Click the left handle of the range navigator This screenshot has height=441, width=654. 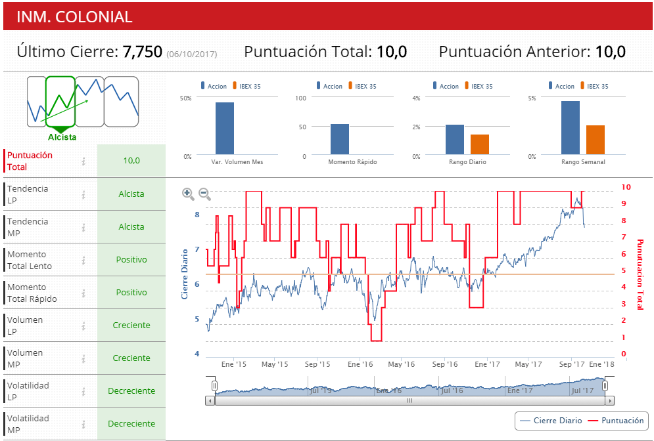click(x=214, y=386)
